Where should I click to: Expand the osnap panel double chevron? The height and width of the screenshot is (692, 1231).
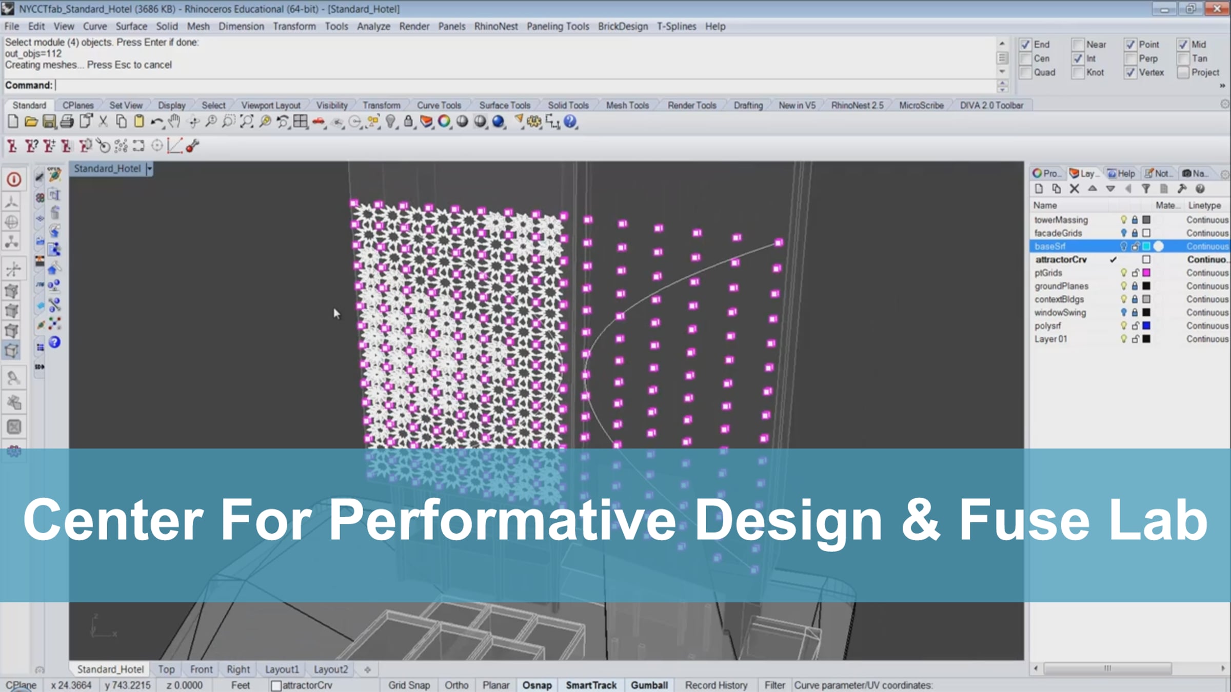(x=1222, y=86)
